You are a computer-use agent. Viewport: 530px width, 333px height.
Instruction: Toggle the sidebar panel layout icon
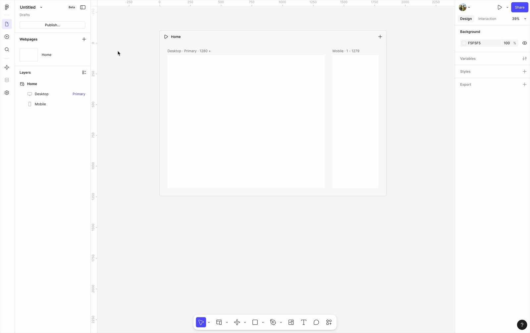pyautogui.click(x=83, y=7)
